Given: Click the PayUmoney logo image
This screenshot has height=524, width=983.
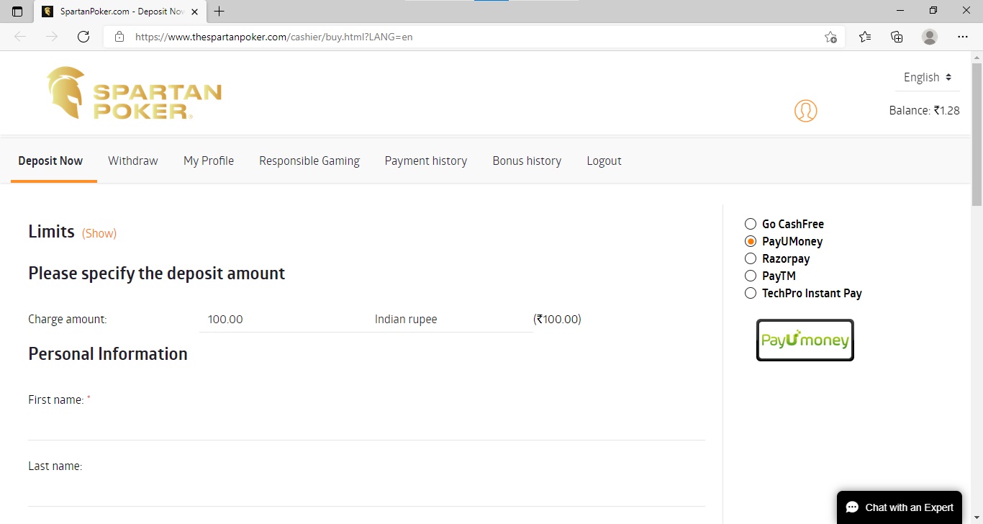Looking at the screenshot, I should pyautogui.click(x=805, y=340).
